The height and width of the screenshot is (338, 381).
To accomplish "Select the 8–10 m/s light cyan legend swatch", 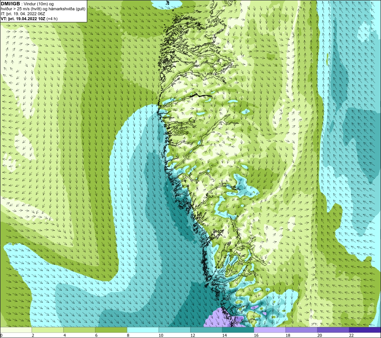I will pyautogui.click(x=143, y=330).
